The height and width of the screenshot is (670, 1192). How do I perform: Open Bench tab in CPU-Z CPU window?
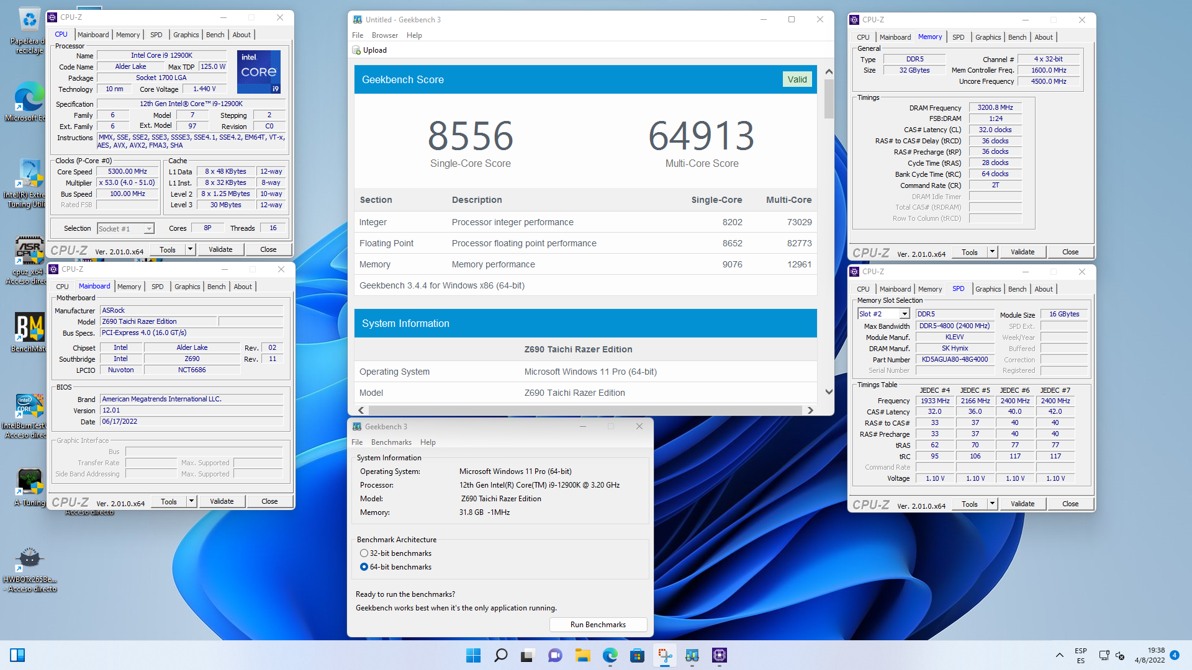(215, 35)
